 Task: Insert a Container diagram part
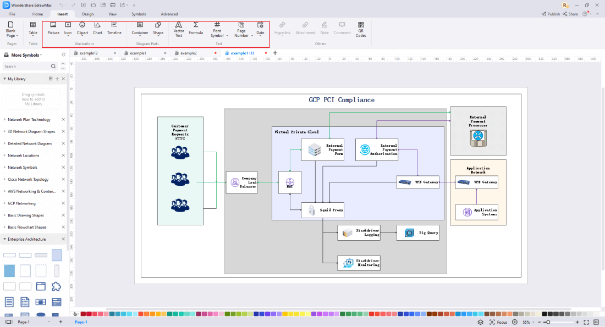click(x=140, y=29)
